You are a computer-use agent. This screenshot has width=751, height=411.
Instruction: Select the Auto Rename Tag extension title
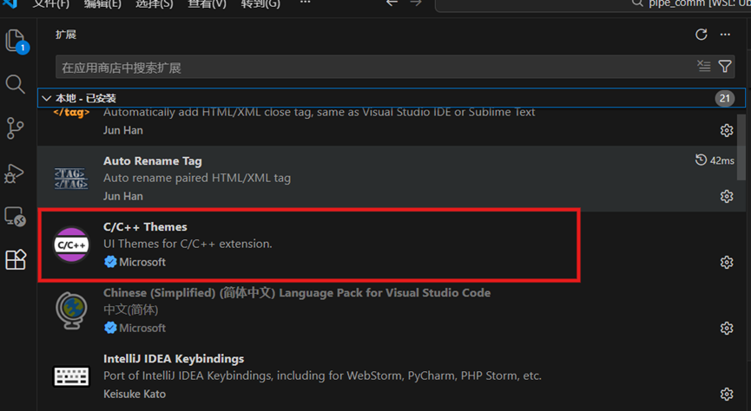152,160
